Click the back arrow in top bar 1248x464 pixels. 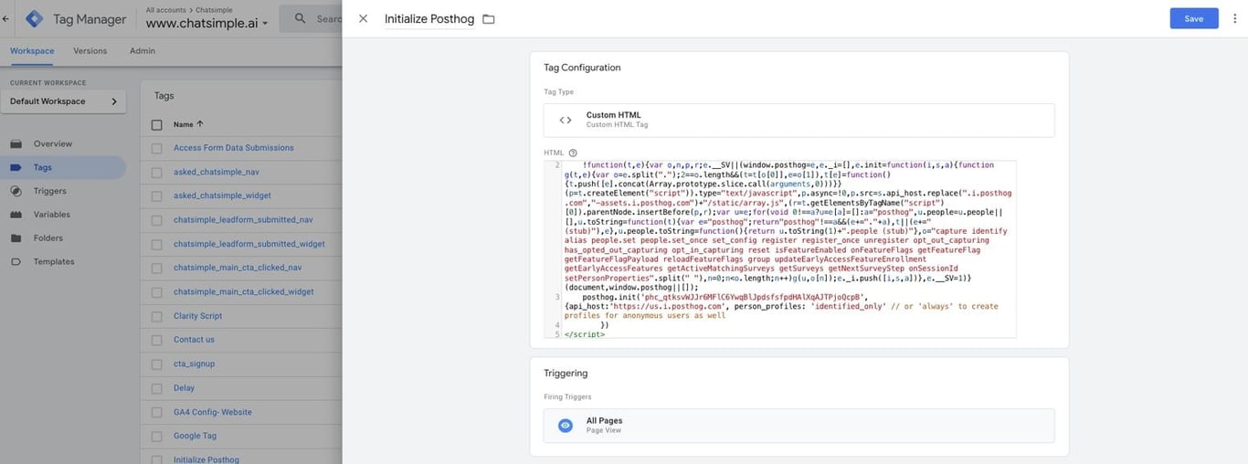point(6,18)
